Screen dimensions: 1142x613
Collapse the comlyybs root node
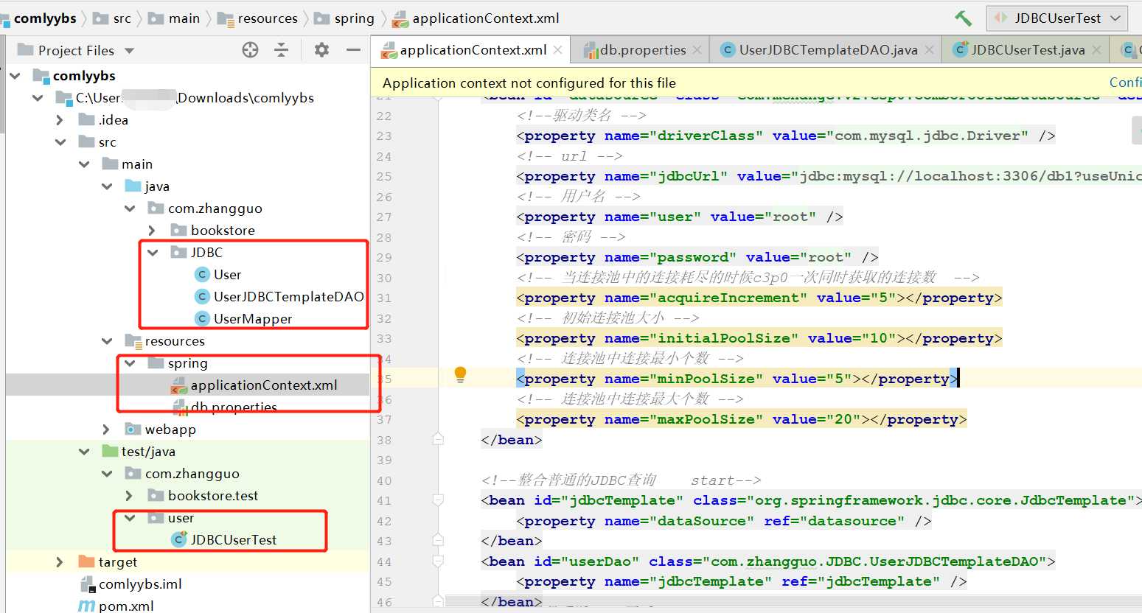coord(15,76)
